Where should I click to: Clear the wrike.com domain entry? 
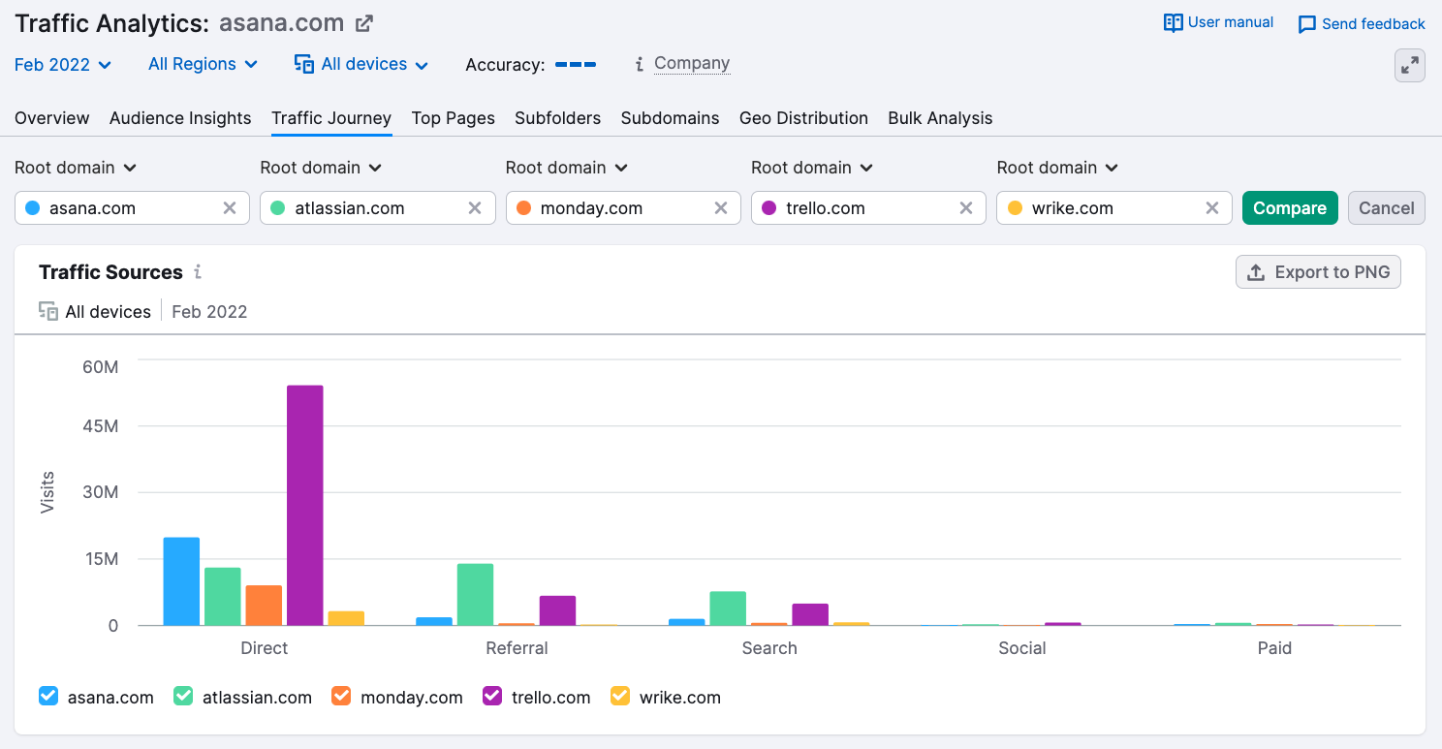[1211, 208]
